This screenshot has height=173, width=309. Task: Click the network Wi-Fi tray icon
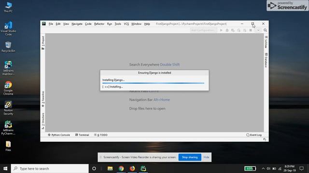tap(280, 169)
